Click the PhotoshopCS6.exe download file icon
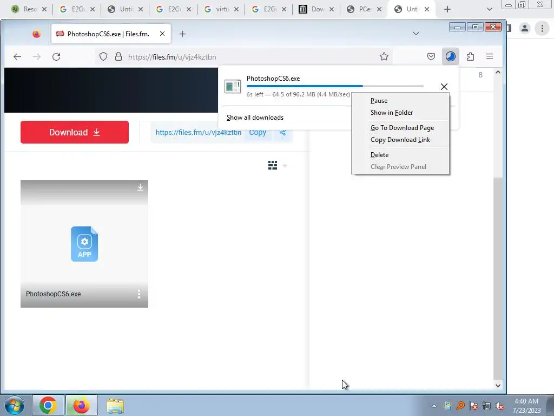 pyautogui.click(x=233, y=86)
